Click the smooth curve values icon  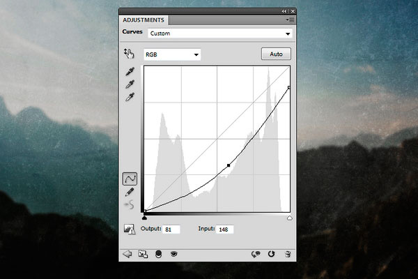pyautogui.click(x=130, y=205)
